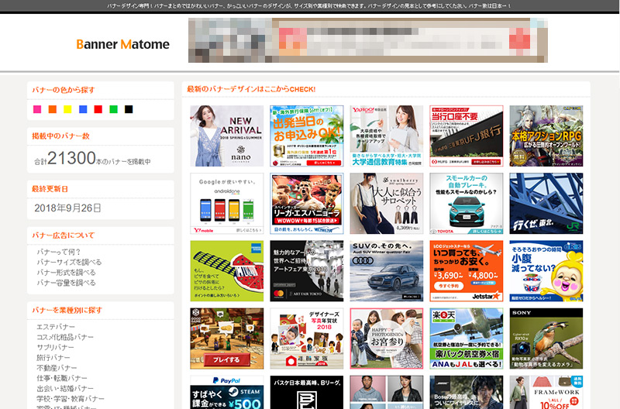Open the バナーサイズを調べる link

69,262
